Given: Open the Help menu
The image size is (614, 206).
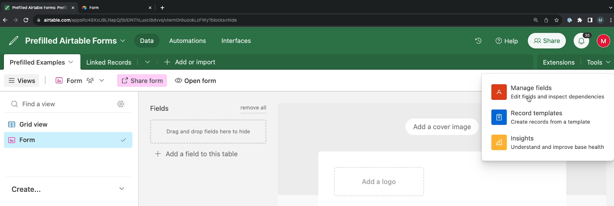Looking at the screenshot, I should (507, 41).
